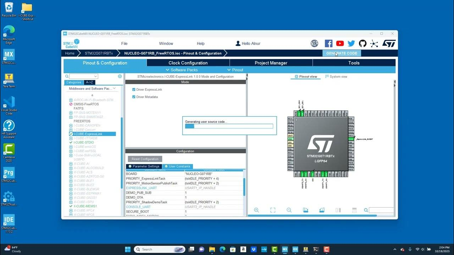This screenshot has height=255, width=454.
Task: Fit chip to view with frame icon
Action: [273, 210]
